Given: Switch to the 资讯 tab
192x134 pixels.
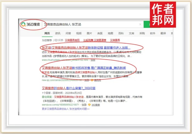Looking at the screenshot, I should coord(58,33).
